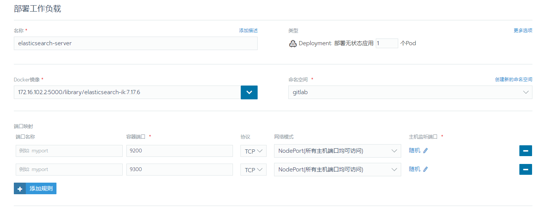Click port name field for port 9200
The height and width of the screenshot is (217, 556).
(x=69, y=151)
